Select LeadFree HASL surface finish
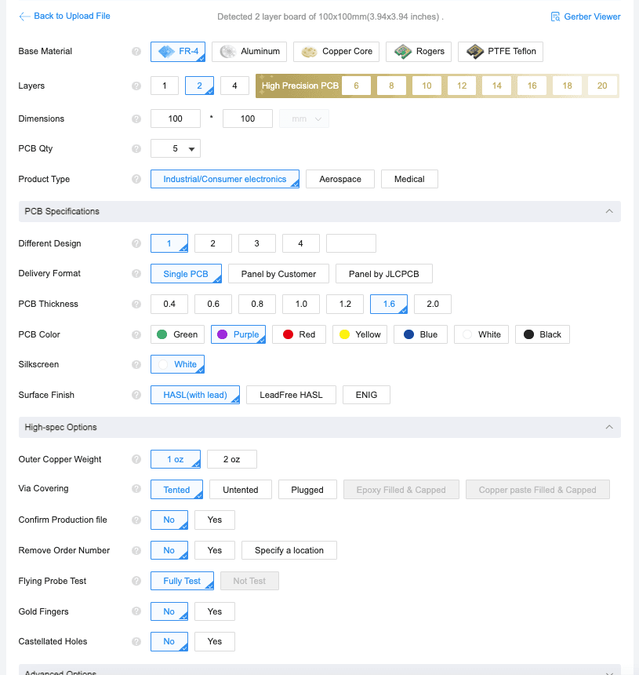The image size is (639, 675). pos(291,395)
